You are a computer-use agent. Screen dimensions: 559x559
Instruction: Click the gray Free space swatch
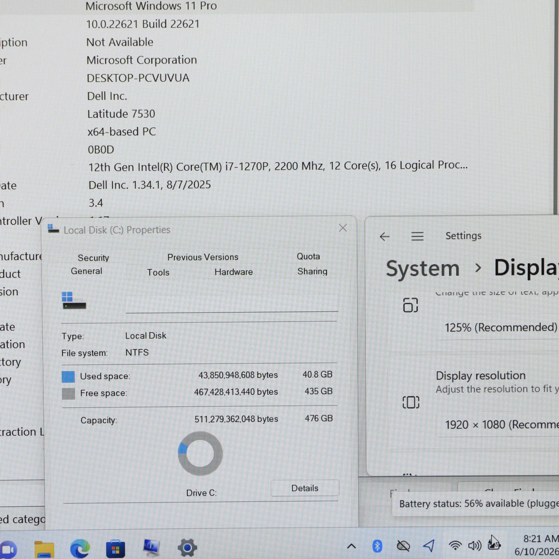coord(68,393)
